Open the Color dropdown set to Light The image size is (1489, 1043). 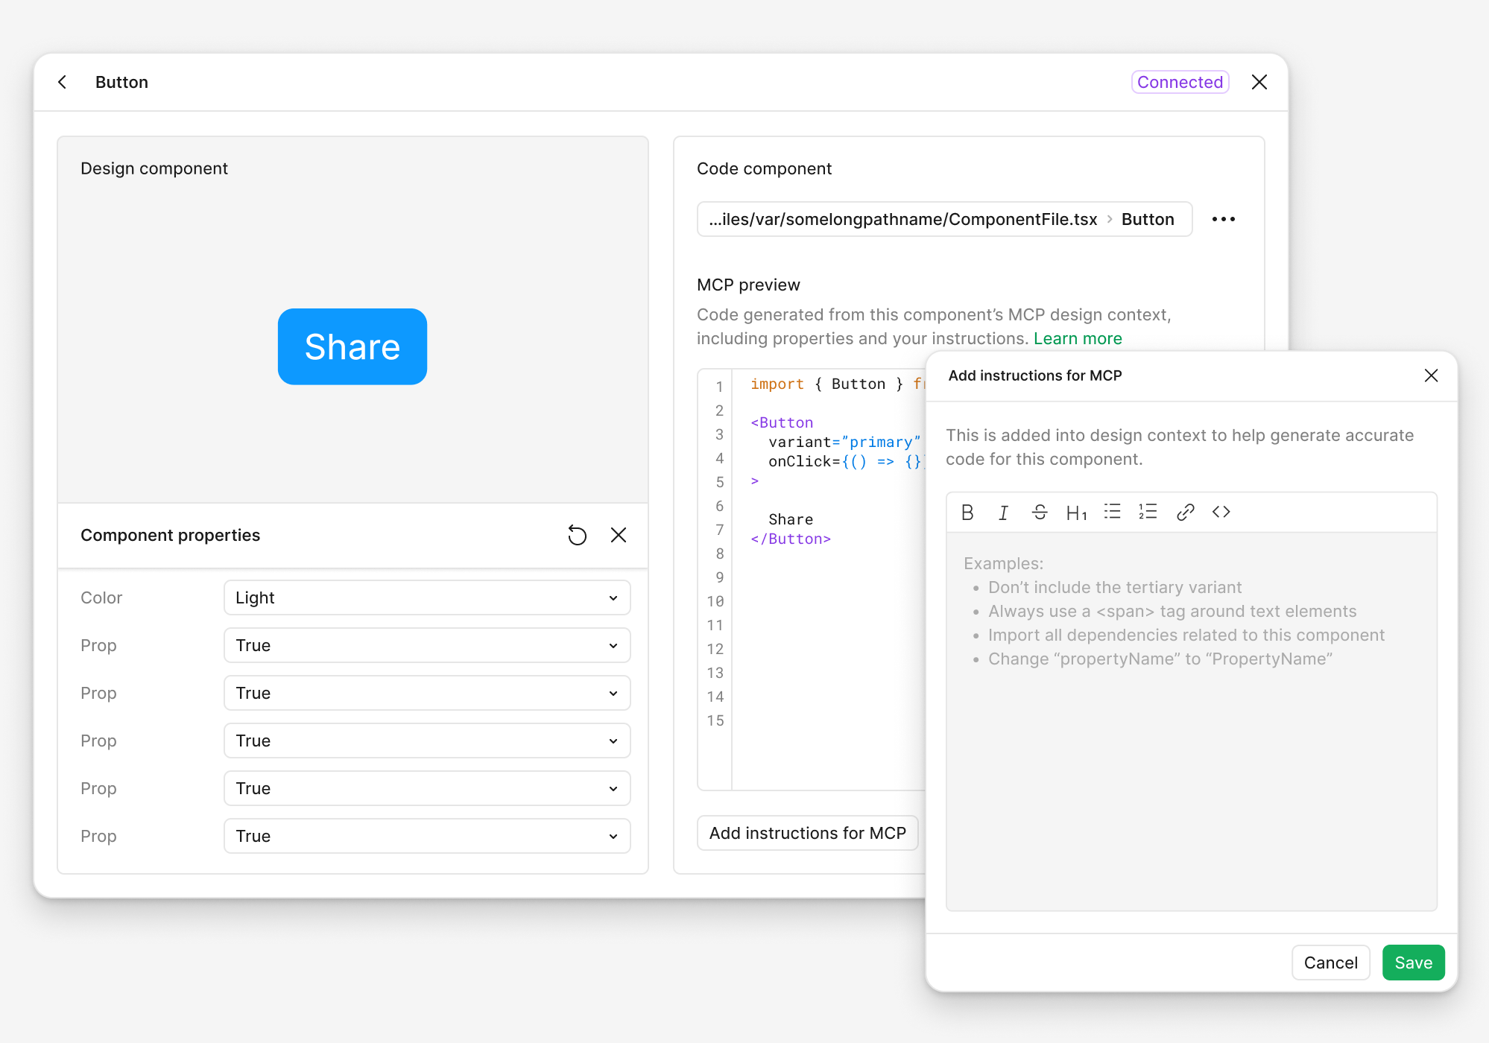[426, 597]
